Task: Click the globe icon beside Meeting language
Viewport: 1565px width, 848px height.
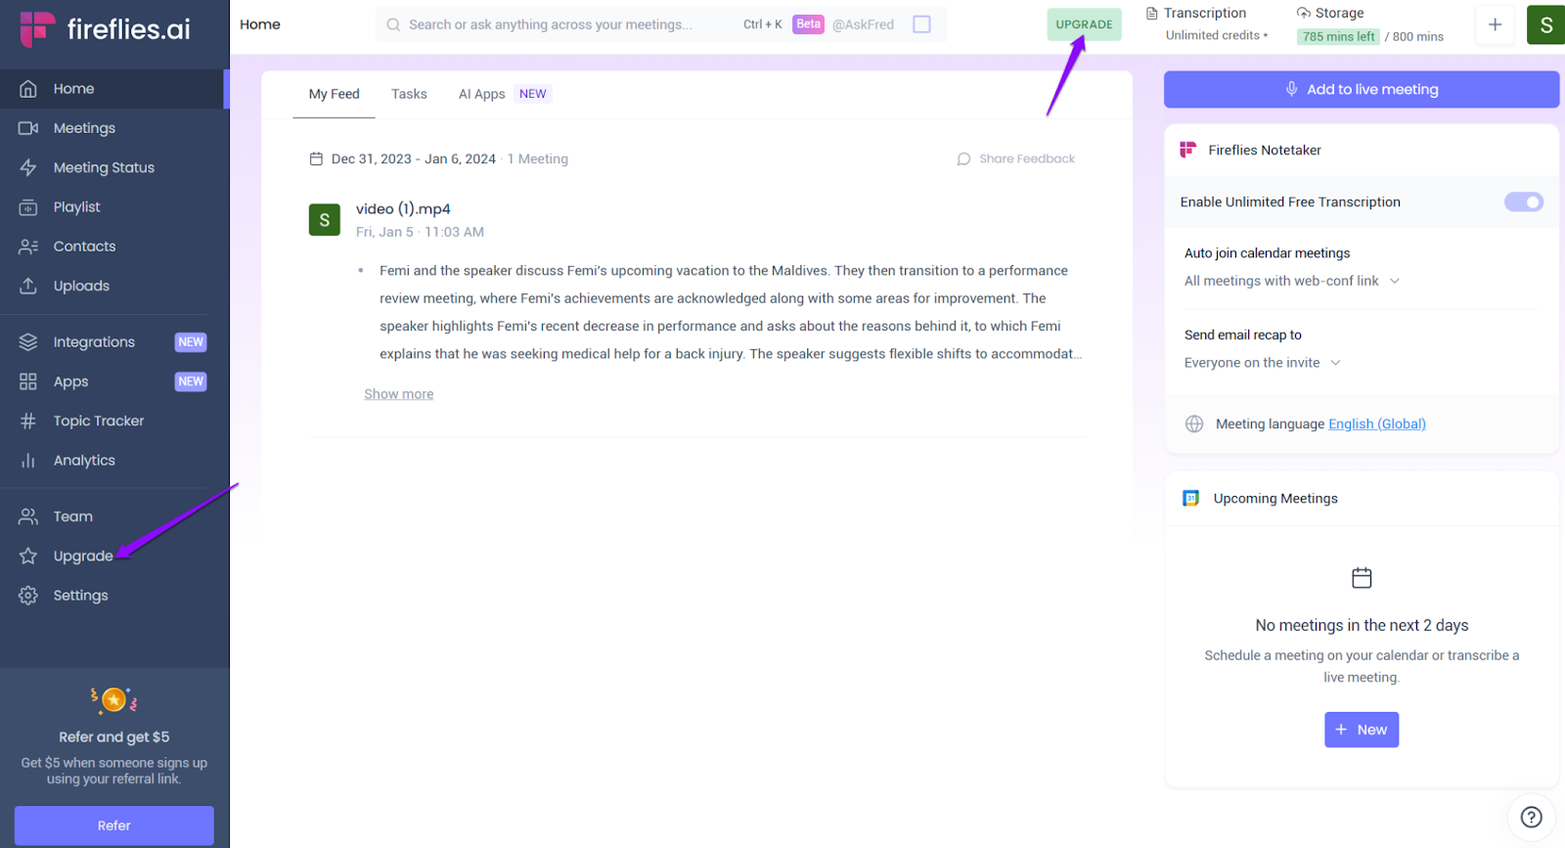Action: [x=1194, y=424]
